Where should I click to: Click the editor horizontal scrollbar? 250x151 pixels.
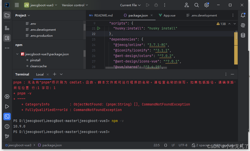pos(136,68)
